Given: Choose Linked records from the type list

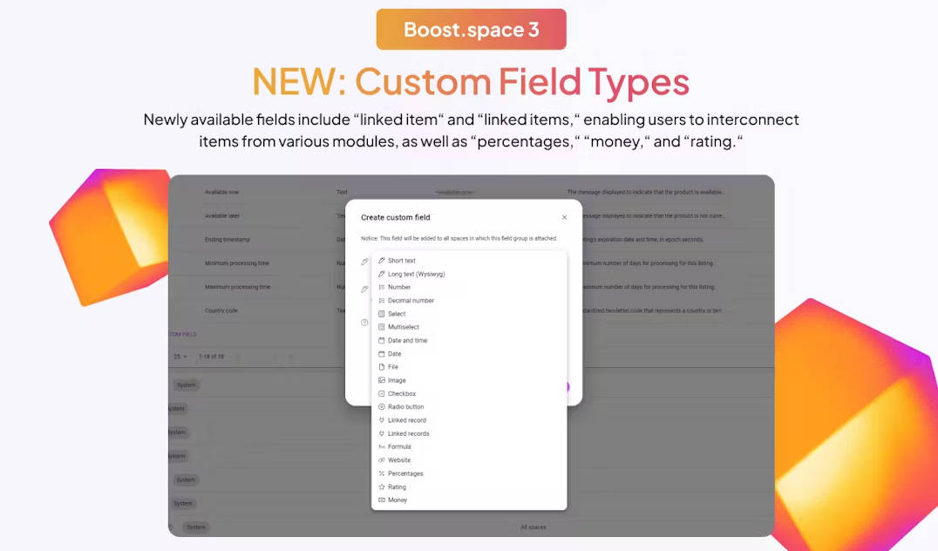Looking at the screenshot, I should tap(408, 433).
